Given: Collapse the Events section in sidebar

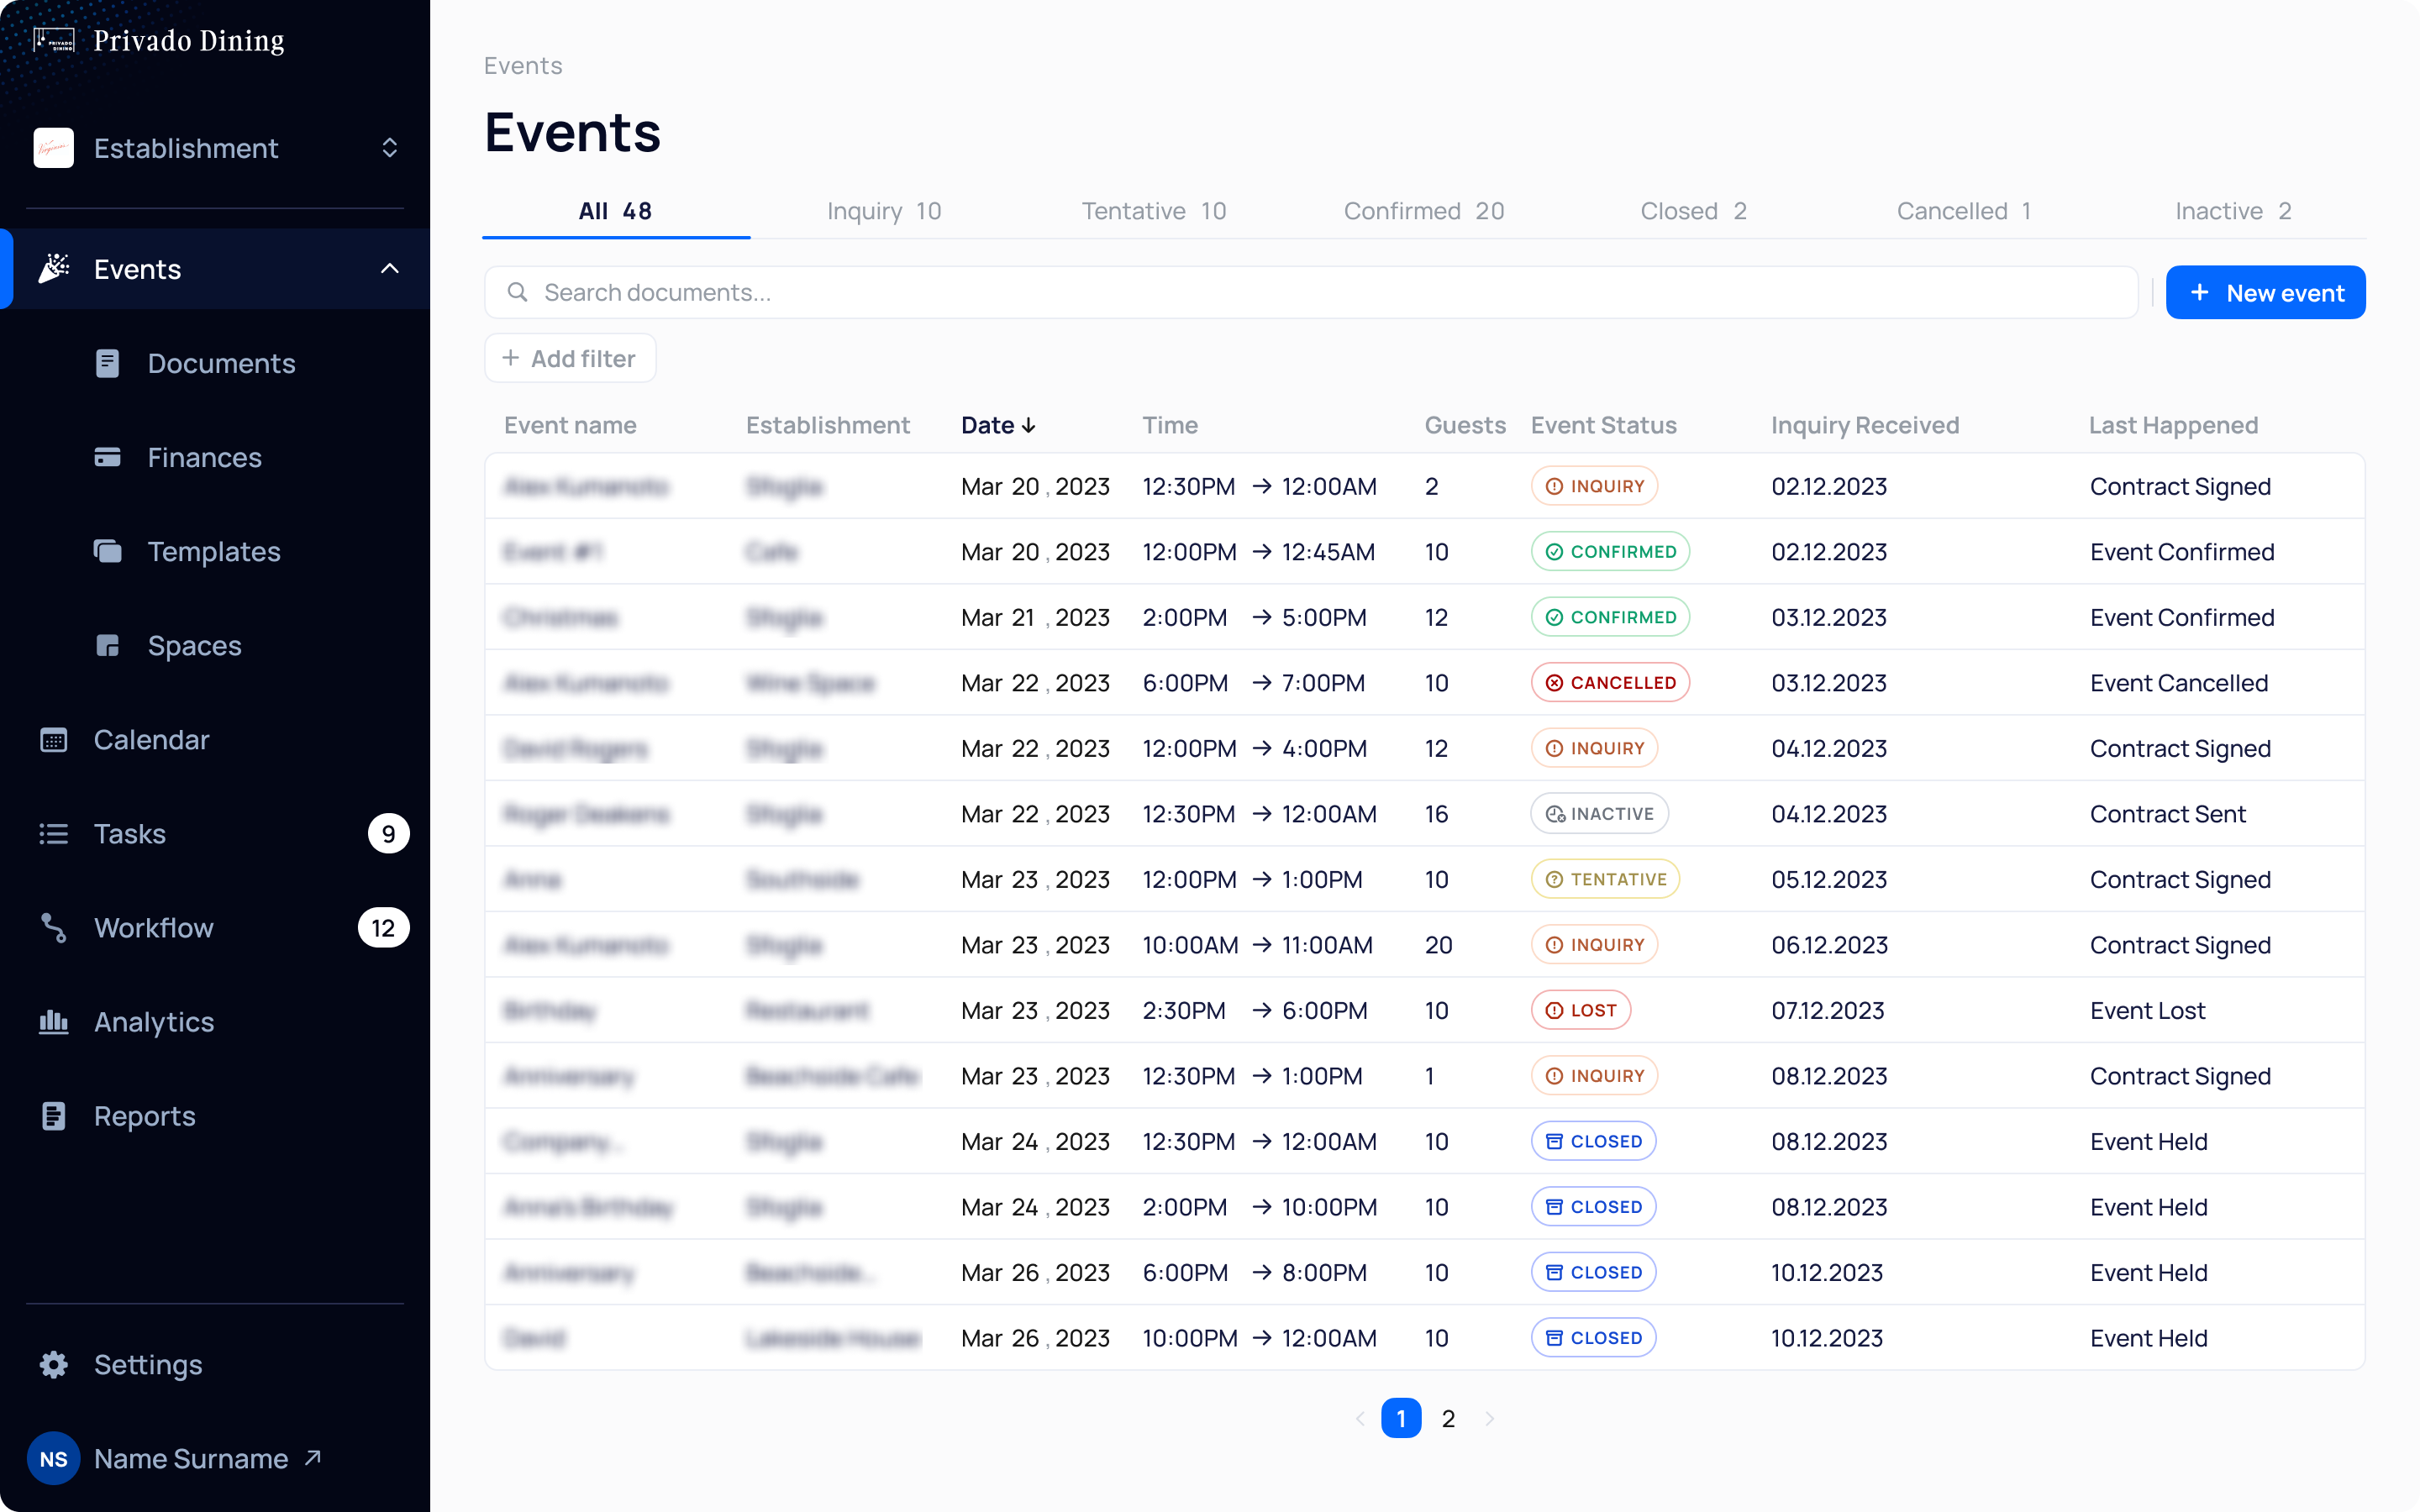Looking at the screenshot, I should [390, 268].
